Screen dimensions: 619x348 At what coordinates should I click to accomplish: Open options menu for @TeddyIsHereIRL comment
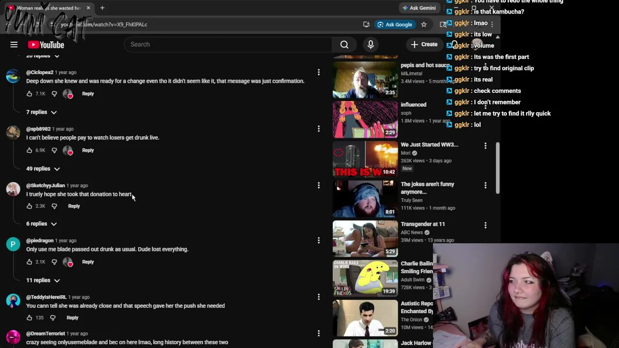point(318,297)
